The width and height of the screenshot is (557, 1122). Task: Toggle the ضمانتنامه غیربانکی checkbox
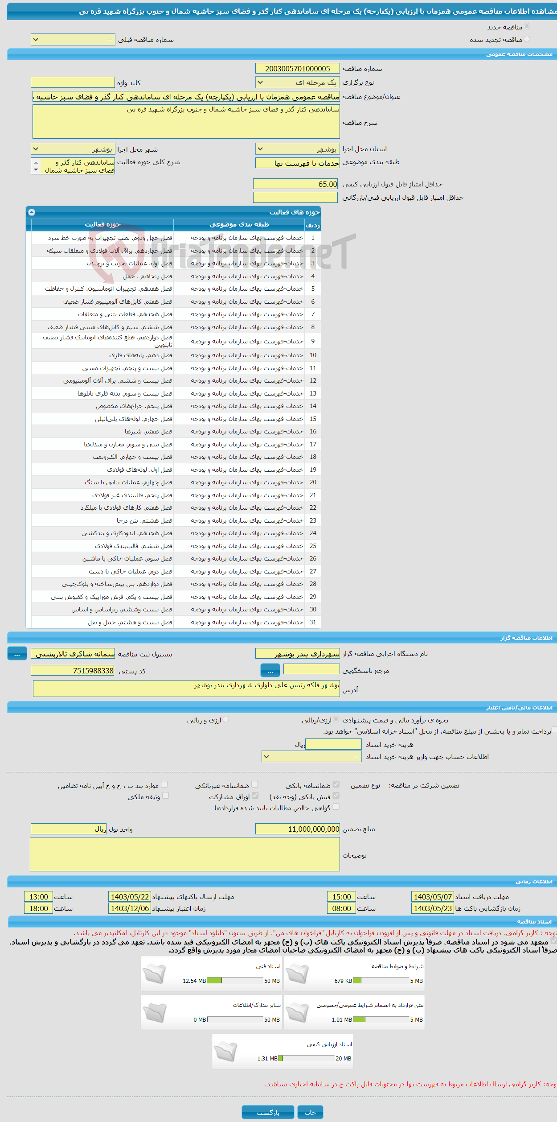coord(255,784)
